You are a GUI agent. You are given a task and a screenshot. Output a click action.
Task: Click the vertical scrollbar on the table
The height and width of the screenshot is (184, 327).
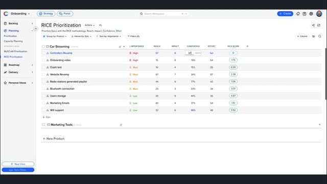(326, 74)
